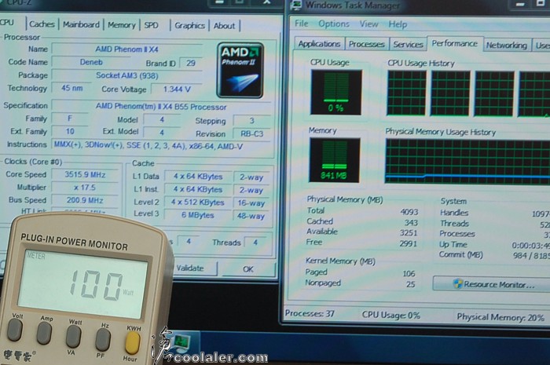Open the About tab in CPU-Z
This screenshot has width=550, height=365.
[224, 26]
